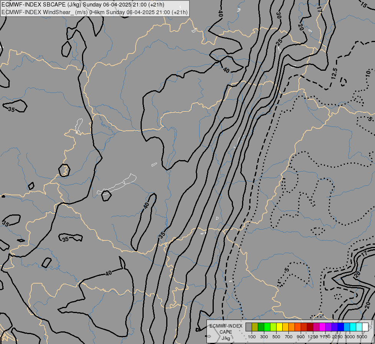Click the 300 value in the legend
Image resolution: width=375 pixels, height=344 pixels.
264,337
